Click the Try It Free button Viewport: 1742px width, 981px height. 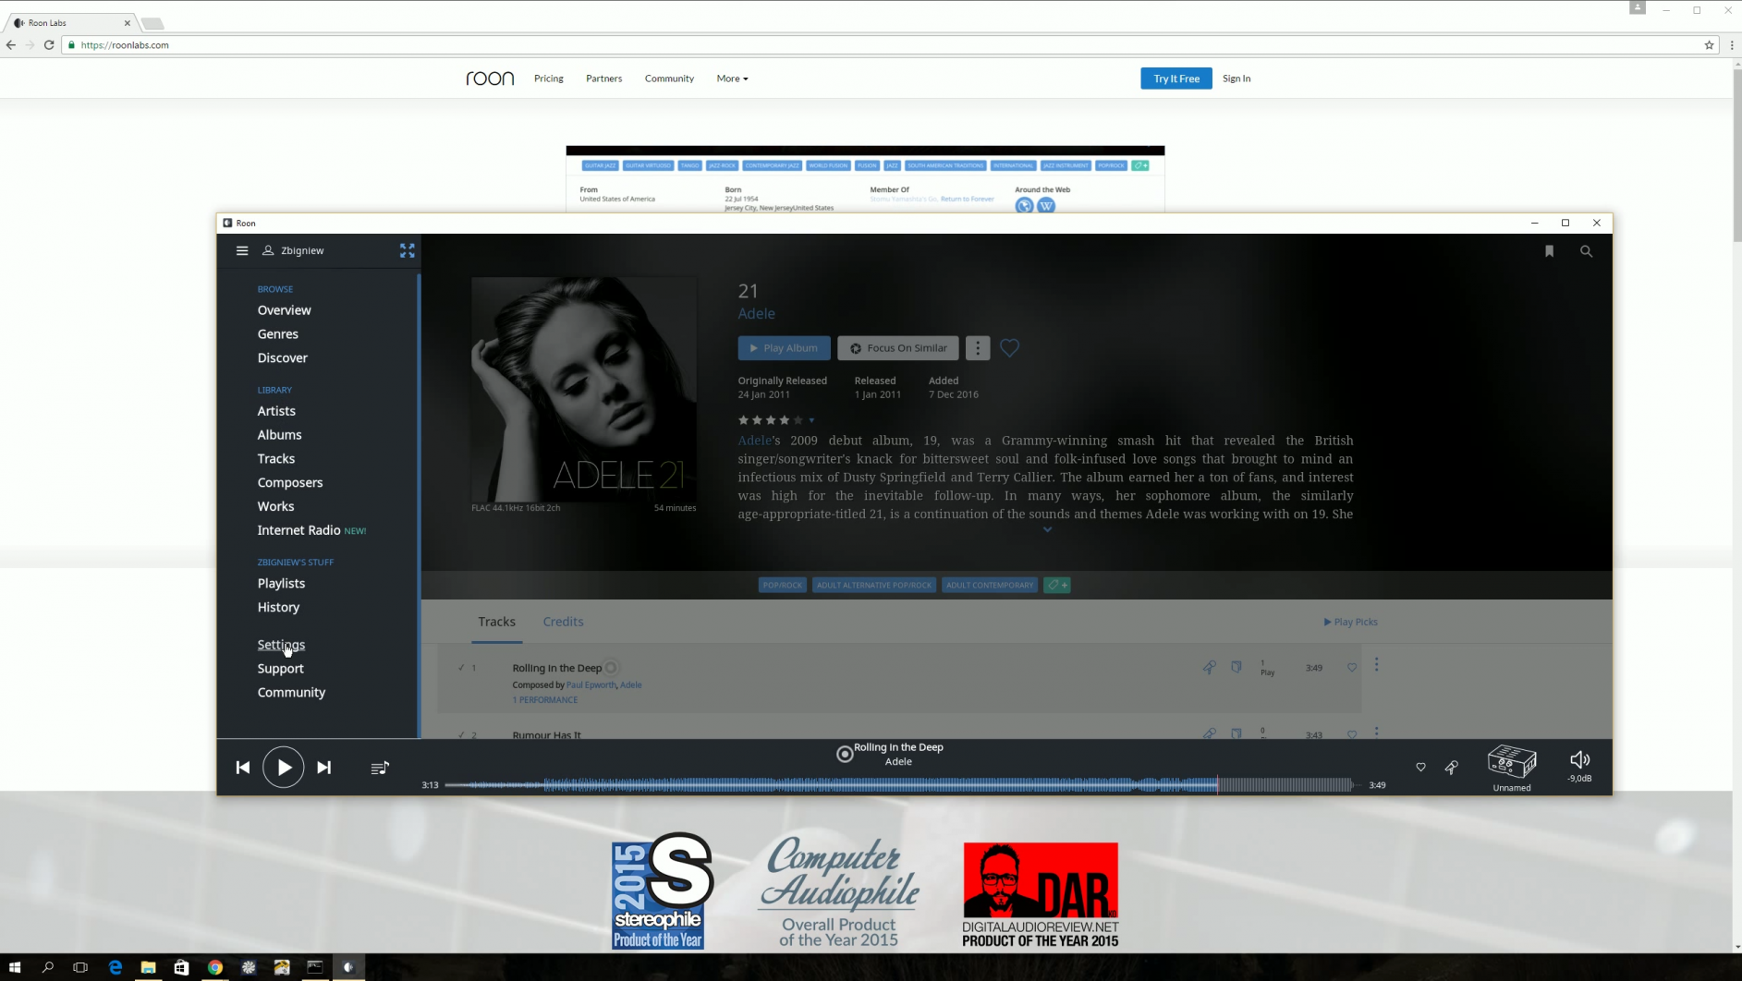(x=1176, y=79)
